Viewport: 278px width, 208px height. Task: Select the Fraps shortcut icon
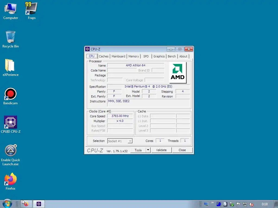point(31,11)
